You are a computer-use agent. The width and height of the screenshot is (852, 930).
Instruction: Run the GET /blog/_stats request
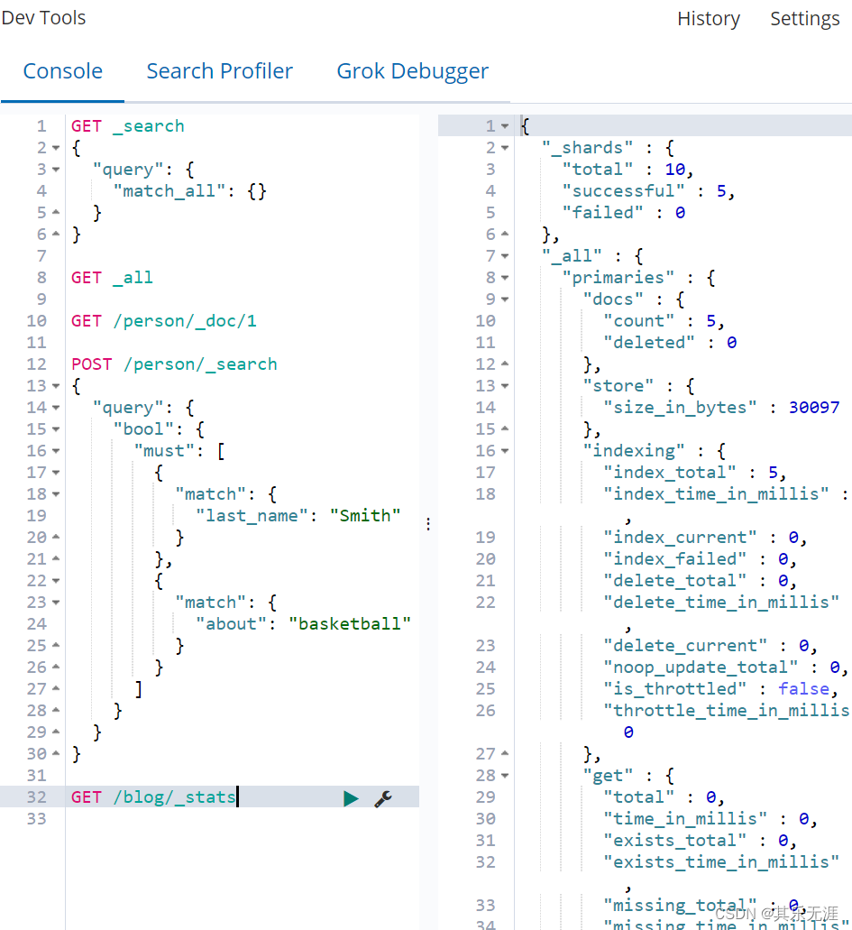[351, 798]
